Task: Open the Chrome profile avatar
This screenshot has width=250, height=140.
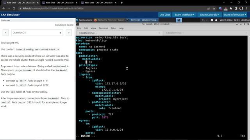Action: pos(241,9)
